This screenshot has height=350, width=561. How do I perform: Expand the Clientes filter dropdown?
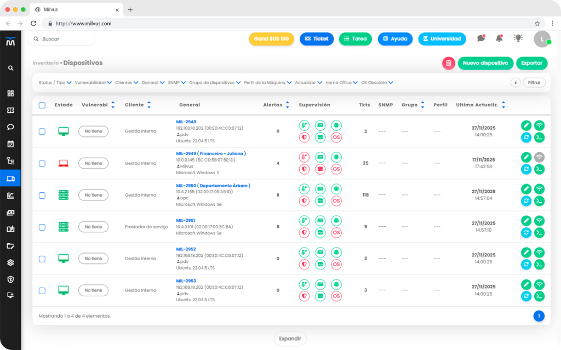coord(127,83)
